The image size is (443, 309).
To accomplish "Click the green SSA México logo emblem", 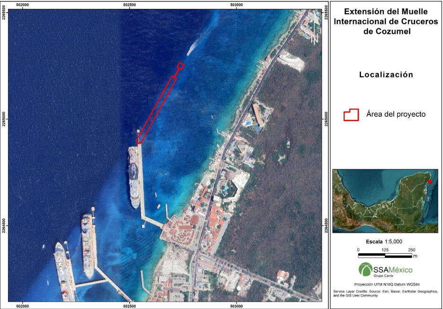I will pos(365,269).
